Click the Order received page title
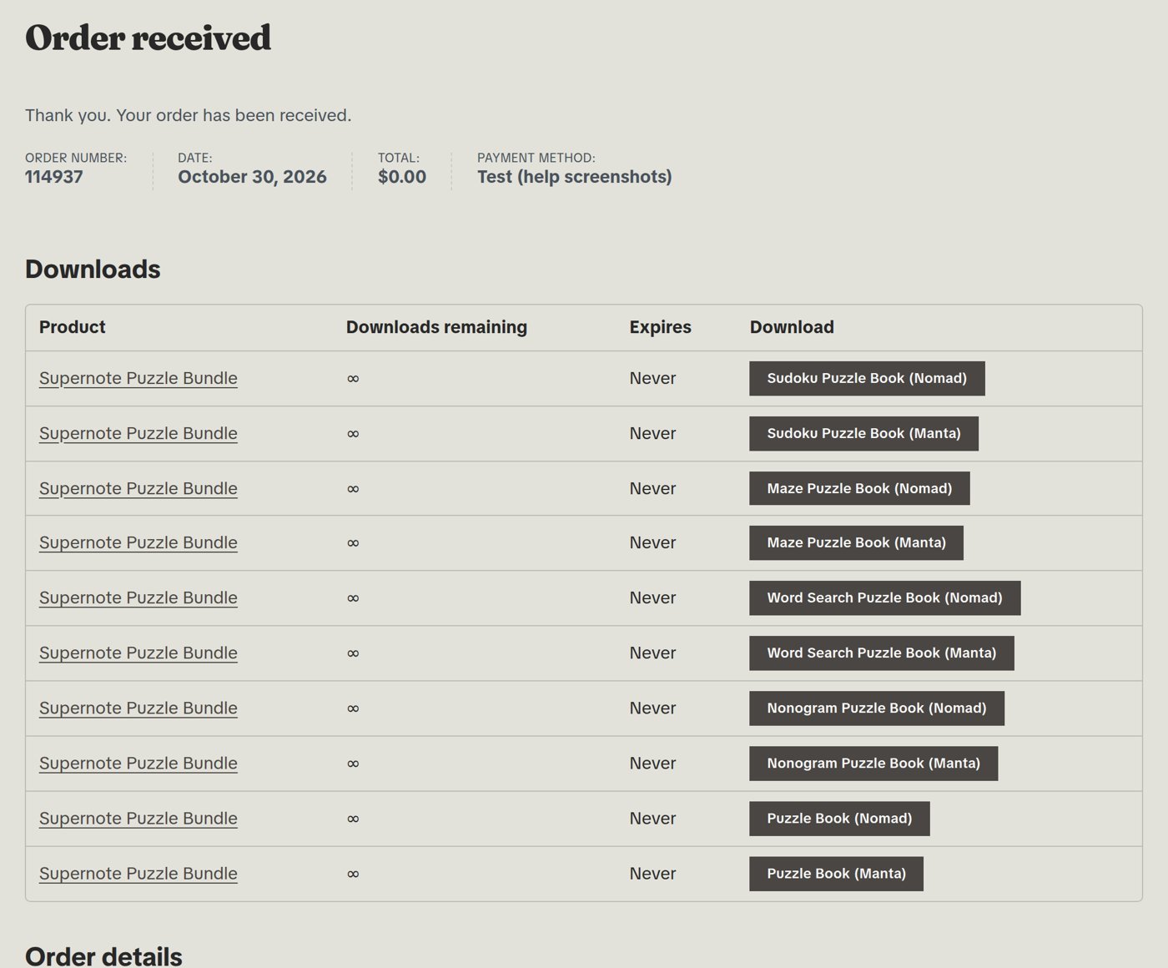This screenshot has height=968, width=1168. [x=148, y=38]
